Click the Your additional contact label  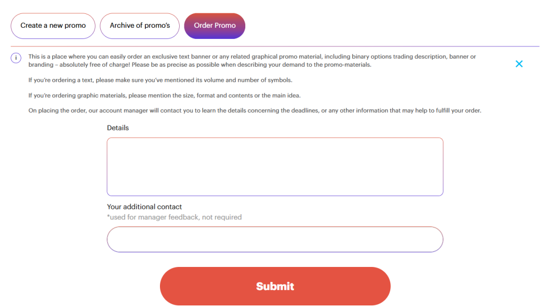144,207
